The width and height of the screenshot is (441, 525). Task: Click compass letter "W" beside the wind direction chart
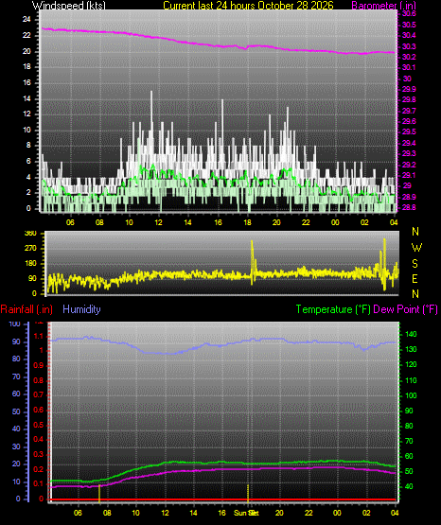click(x=416, y=248)
